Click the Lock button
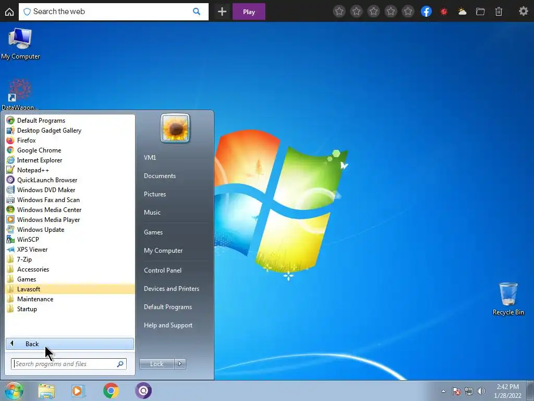Screen dimensions: 534x401 tap(156, 364)
